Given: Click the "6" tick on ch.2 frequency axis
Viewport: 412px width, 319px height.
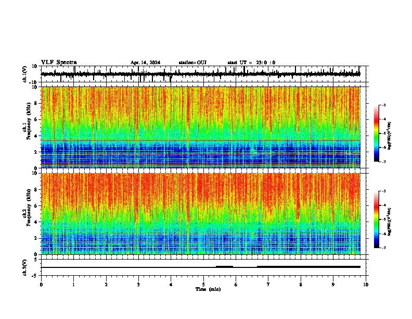Looking at the screenshot, I should tap(36, 206).
